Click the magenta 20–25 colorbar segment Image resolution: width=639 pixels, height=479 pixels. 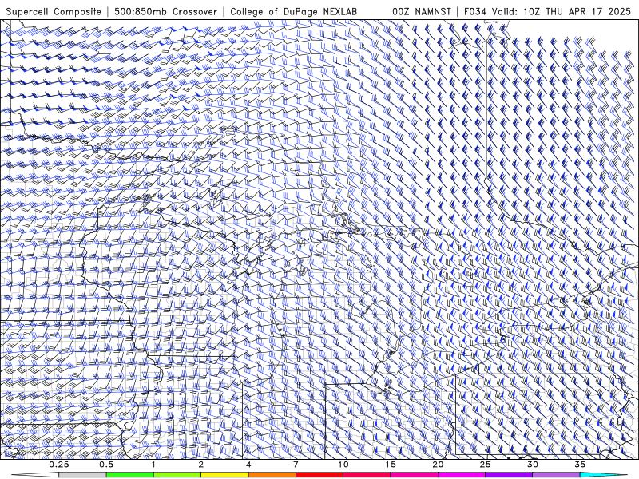pos(462,475)
